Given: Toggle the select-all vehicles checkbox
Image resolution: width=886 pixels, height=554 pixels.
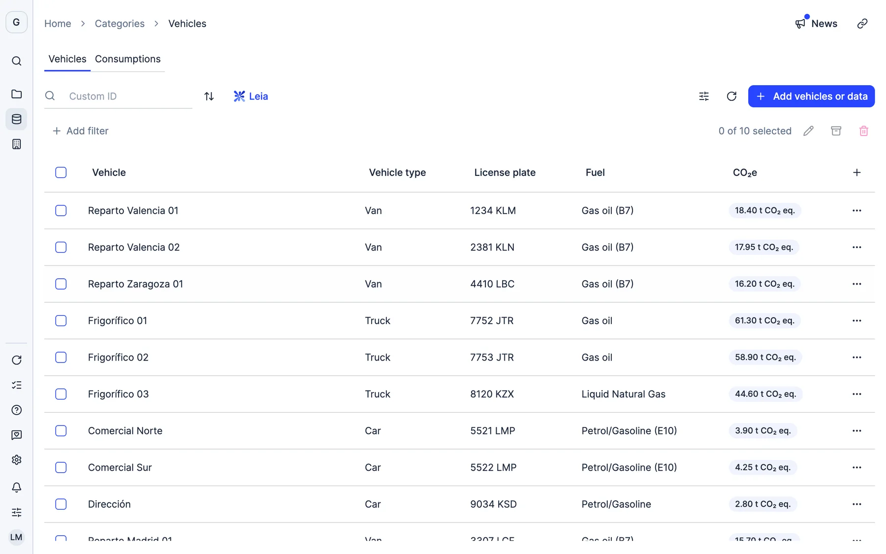Looking at the screenshot, I should (61, 172).
